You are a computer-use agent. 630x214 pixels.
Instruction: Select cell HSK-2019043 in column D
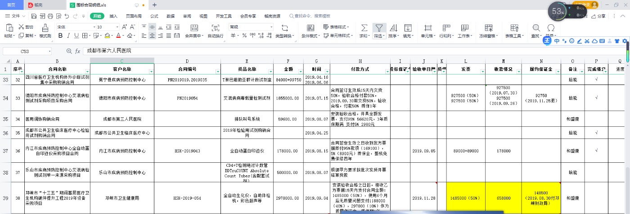[187, 151]
